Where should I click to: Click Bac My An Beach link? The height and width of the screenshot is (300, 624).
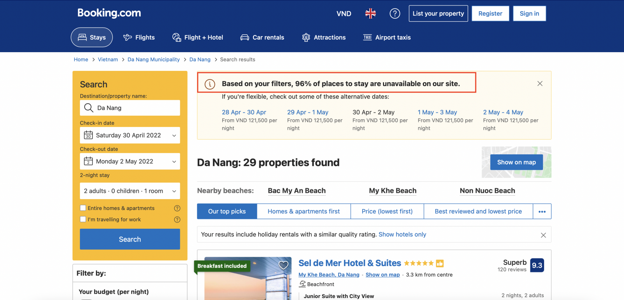tap(297, 191)
